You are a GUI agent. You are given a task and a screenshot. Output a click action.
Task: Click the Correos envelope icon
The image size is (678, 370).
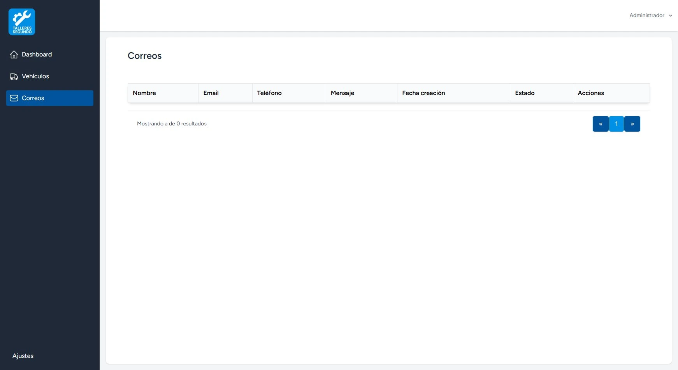point(14,98)
